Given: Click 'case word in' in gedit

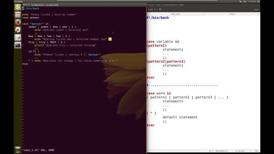Looking at the screenshot, I should [159, 93].
